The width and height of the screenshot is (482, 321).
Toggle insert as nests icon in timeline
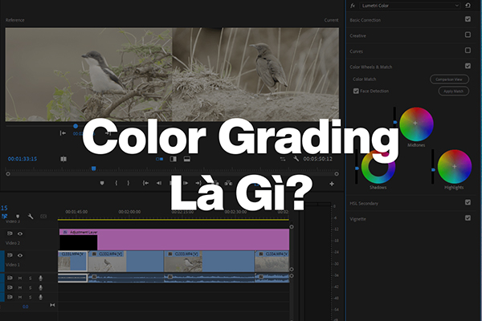pyautogui.click(x=4, y=216)
